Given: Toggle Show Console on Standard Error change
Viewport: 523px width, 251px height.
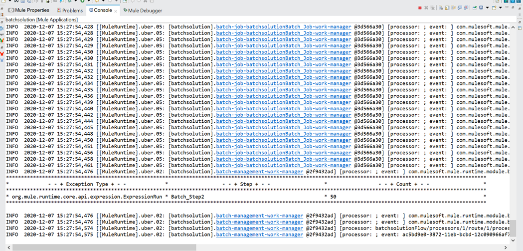Looking at the screenshot, I should coord(466,7).
